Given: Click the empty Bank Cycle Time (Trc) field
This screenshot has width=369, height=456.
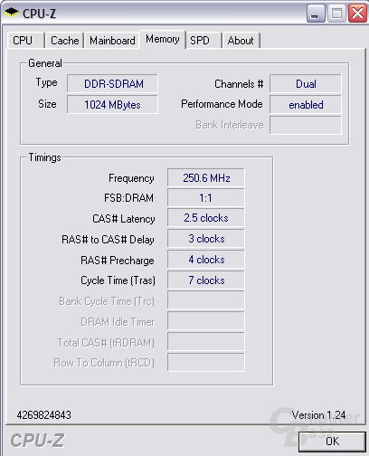Looking at the screenshot, I should coord(206,300).
